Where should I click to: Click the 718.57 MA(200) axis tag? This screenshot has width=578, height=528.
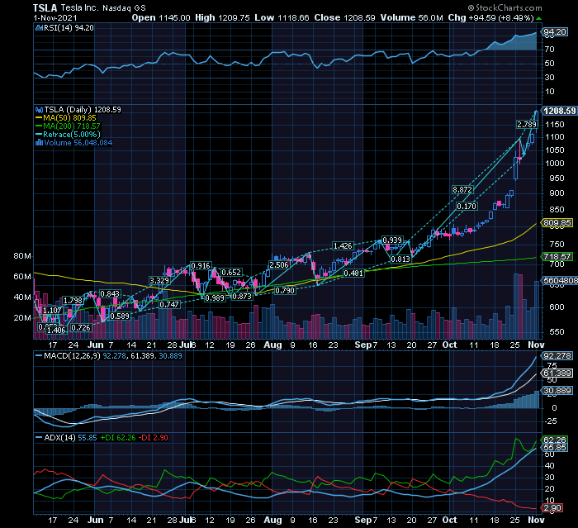(x=557, y=256)
